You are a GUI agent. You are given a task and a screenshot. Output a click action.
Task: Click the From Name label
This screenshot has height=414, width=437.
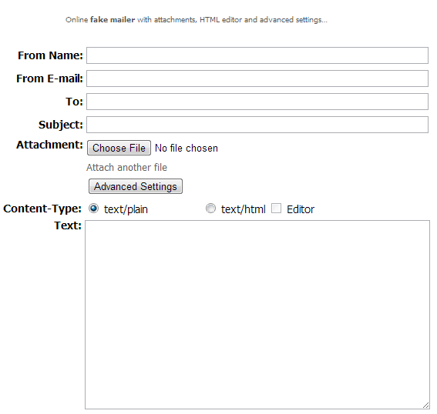pos(50,55)
